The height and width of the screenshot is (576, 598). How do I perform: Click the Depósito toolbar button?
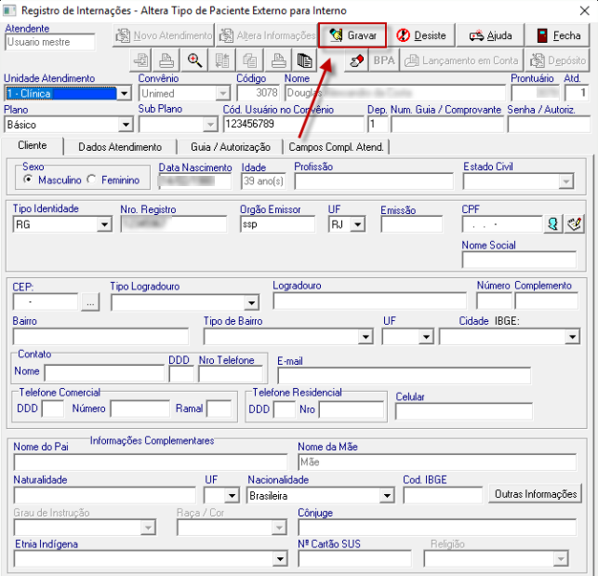coord(558,60)
